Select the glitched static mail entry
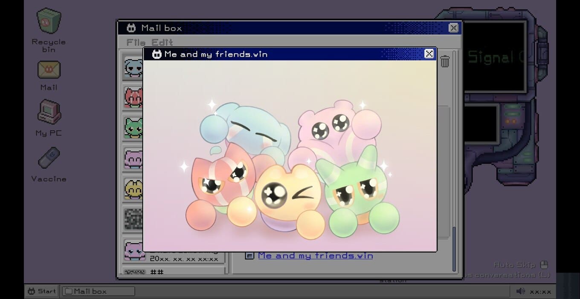Viewport: 580px width, 299px height. [133, 219]
